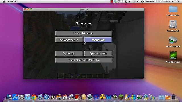Open System Preferences gear in dock
The image size is (182, 102).
point(21,97)
